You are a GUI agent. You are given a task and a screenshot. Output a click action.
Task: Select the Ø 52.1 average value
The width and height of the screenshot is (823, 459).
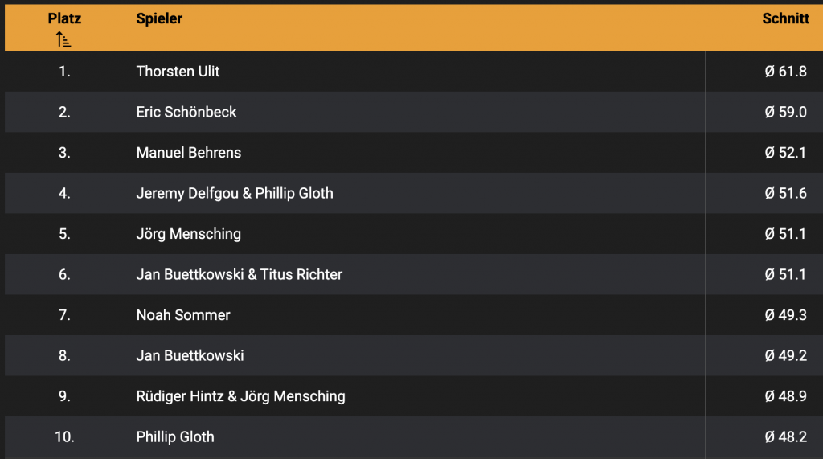(785, 153)
